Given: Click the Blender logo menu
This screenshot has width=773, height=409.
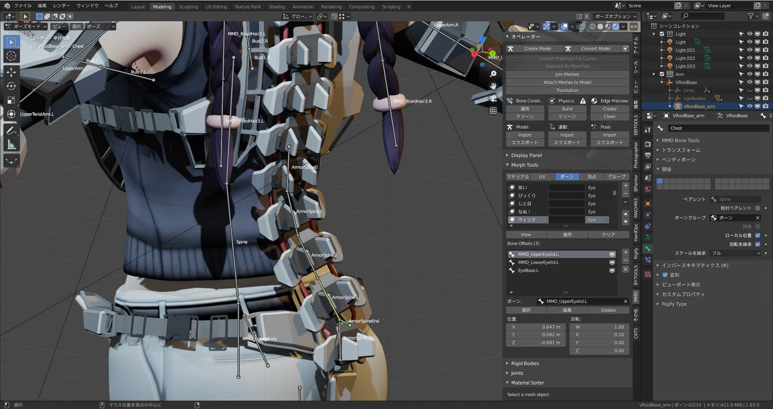Looking at the screenshot, I should [6, 5].
